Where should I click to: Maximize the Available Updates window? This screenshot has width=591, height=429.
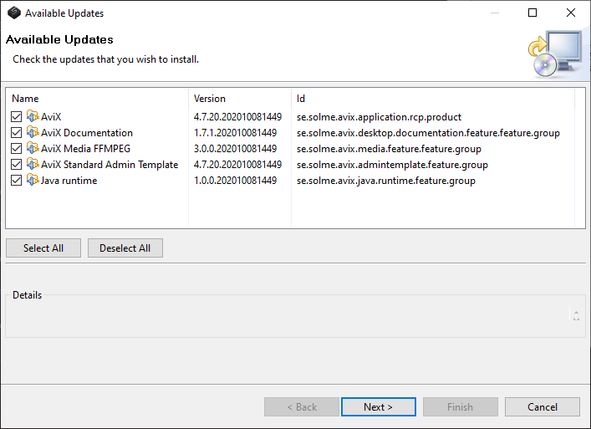[532, 13]
